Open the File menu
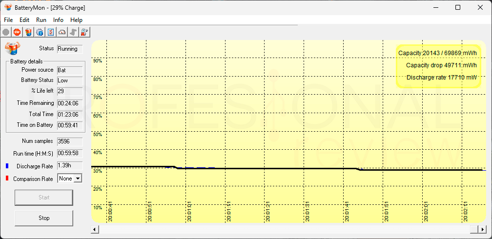The height and width of the screenshot is (239, 492). [x=8, y=20]
